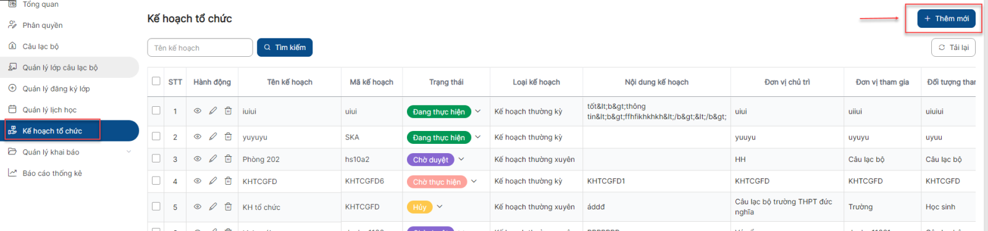988x231 pixels.
Task: Open status dropdown next to Hủy badge
Action: (x=440, y=207)
